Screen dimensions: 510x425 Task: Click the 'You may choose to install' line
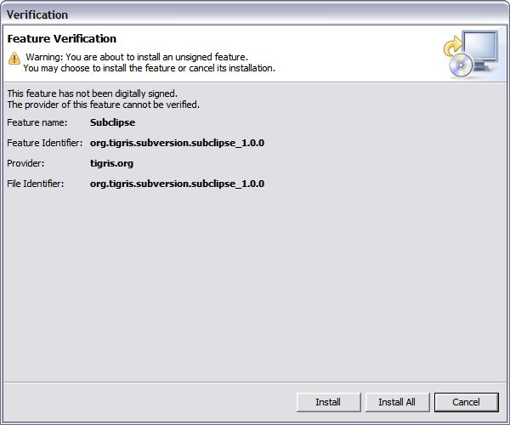click(x=150, y=68)
